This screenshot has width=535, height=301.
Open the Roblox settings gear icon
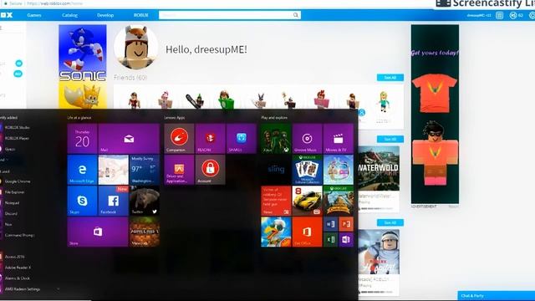click(x=532, y=15)
